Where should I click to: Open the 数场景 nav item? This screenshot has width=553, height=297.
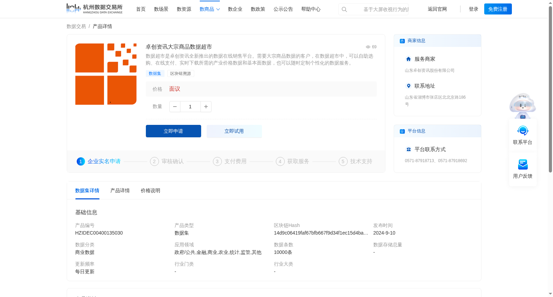coord(161,9)
